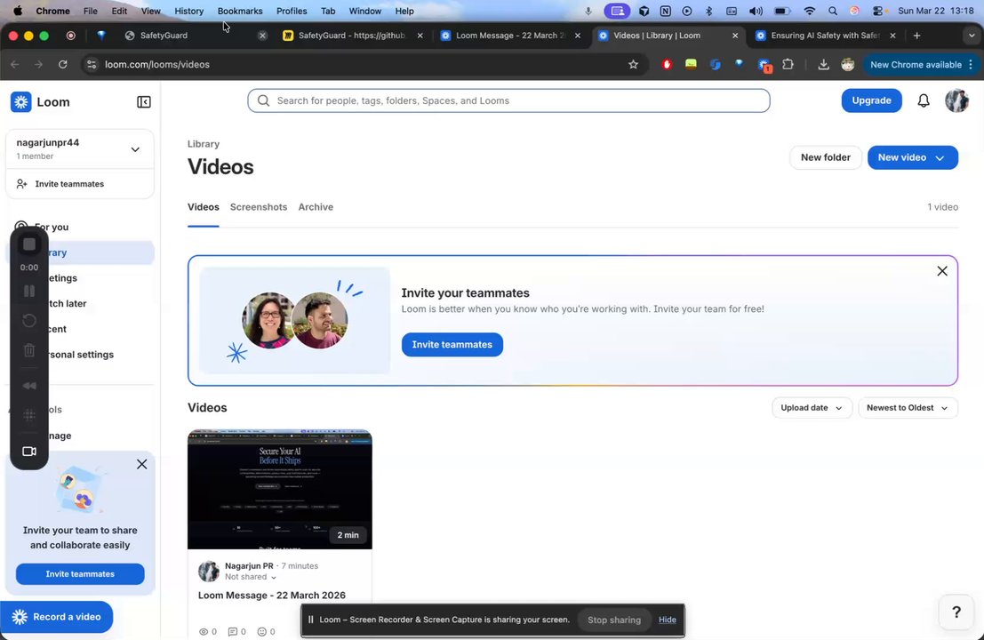This screenshot has height=640, width=984.
Task: Click the Loom logo in the sidebar
Action: tap(20, 101)
